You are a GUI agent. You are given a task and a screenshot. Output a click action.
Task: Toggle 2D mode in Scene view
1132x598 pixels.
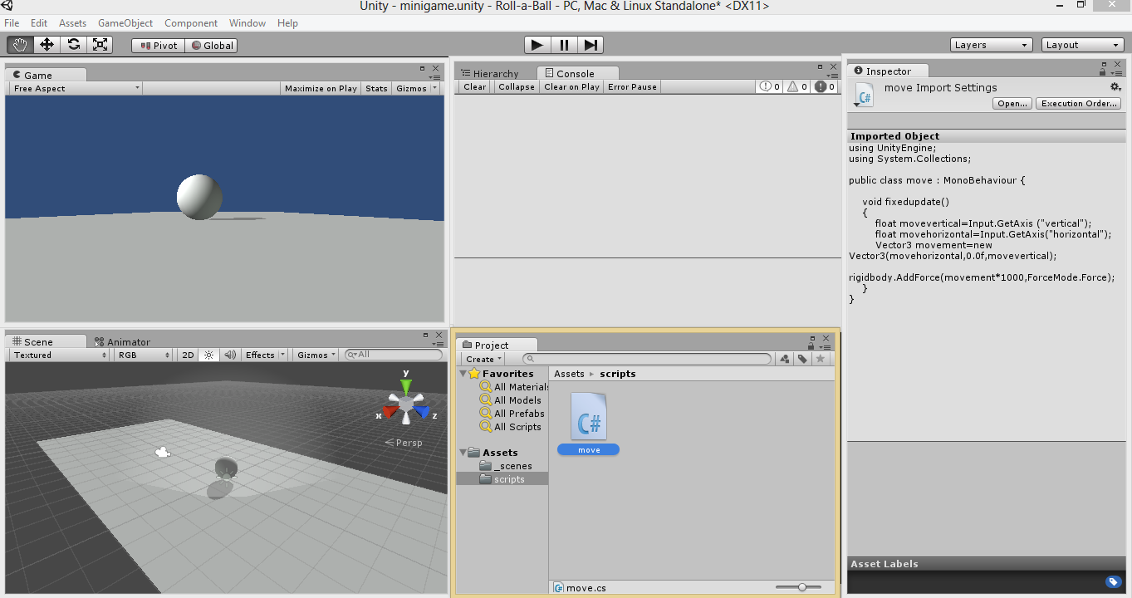point(188,355)
